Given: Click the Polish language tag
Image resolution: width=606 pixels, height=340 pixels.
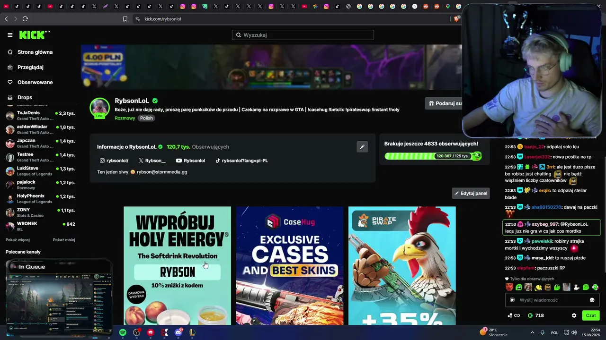Looking at the screenshot, I should coord(146,118).
